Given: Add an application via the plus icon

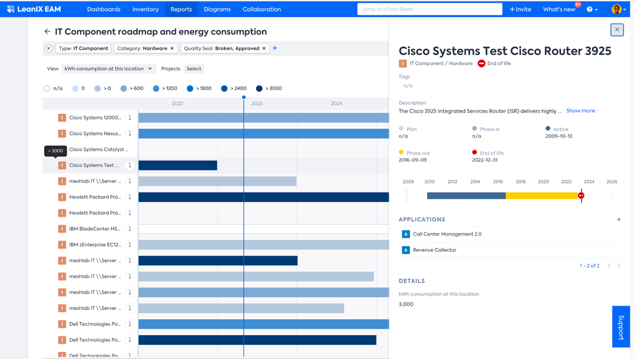Looking at the screenshot, I should [619, 219].
